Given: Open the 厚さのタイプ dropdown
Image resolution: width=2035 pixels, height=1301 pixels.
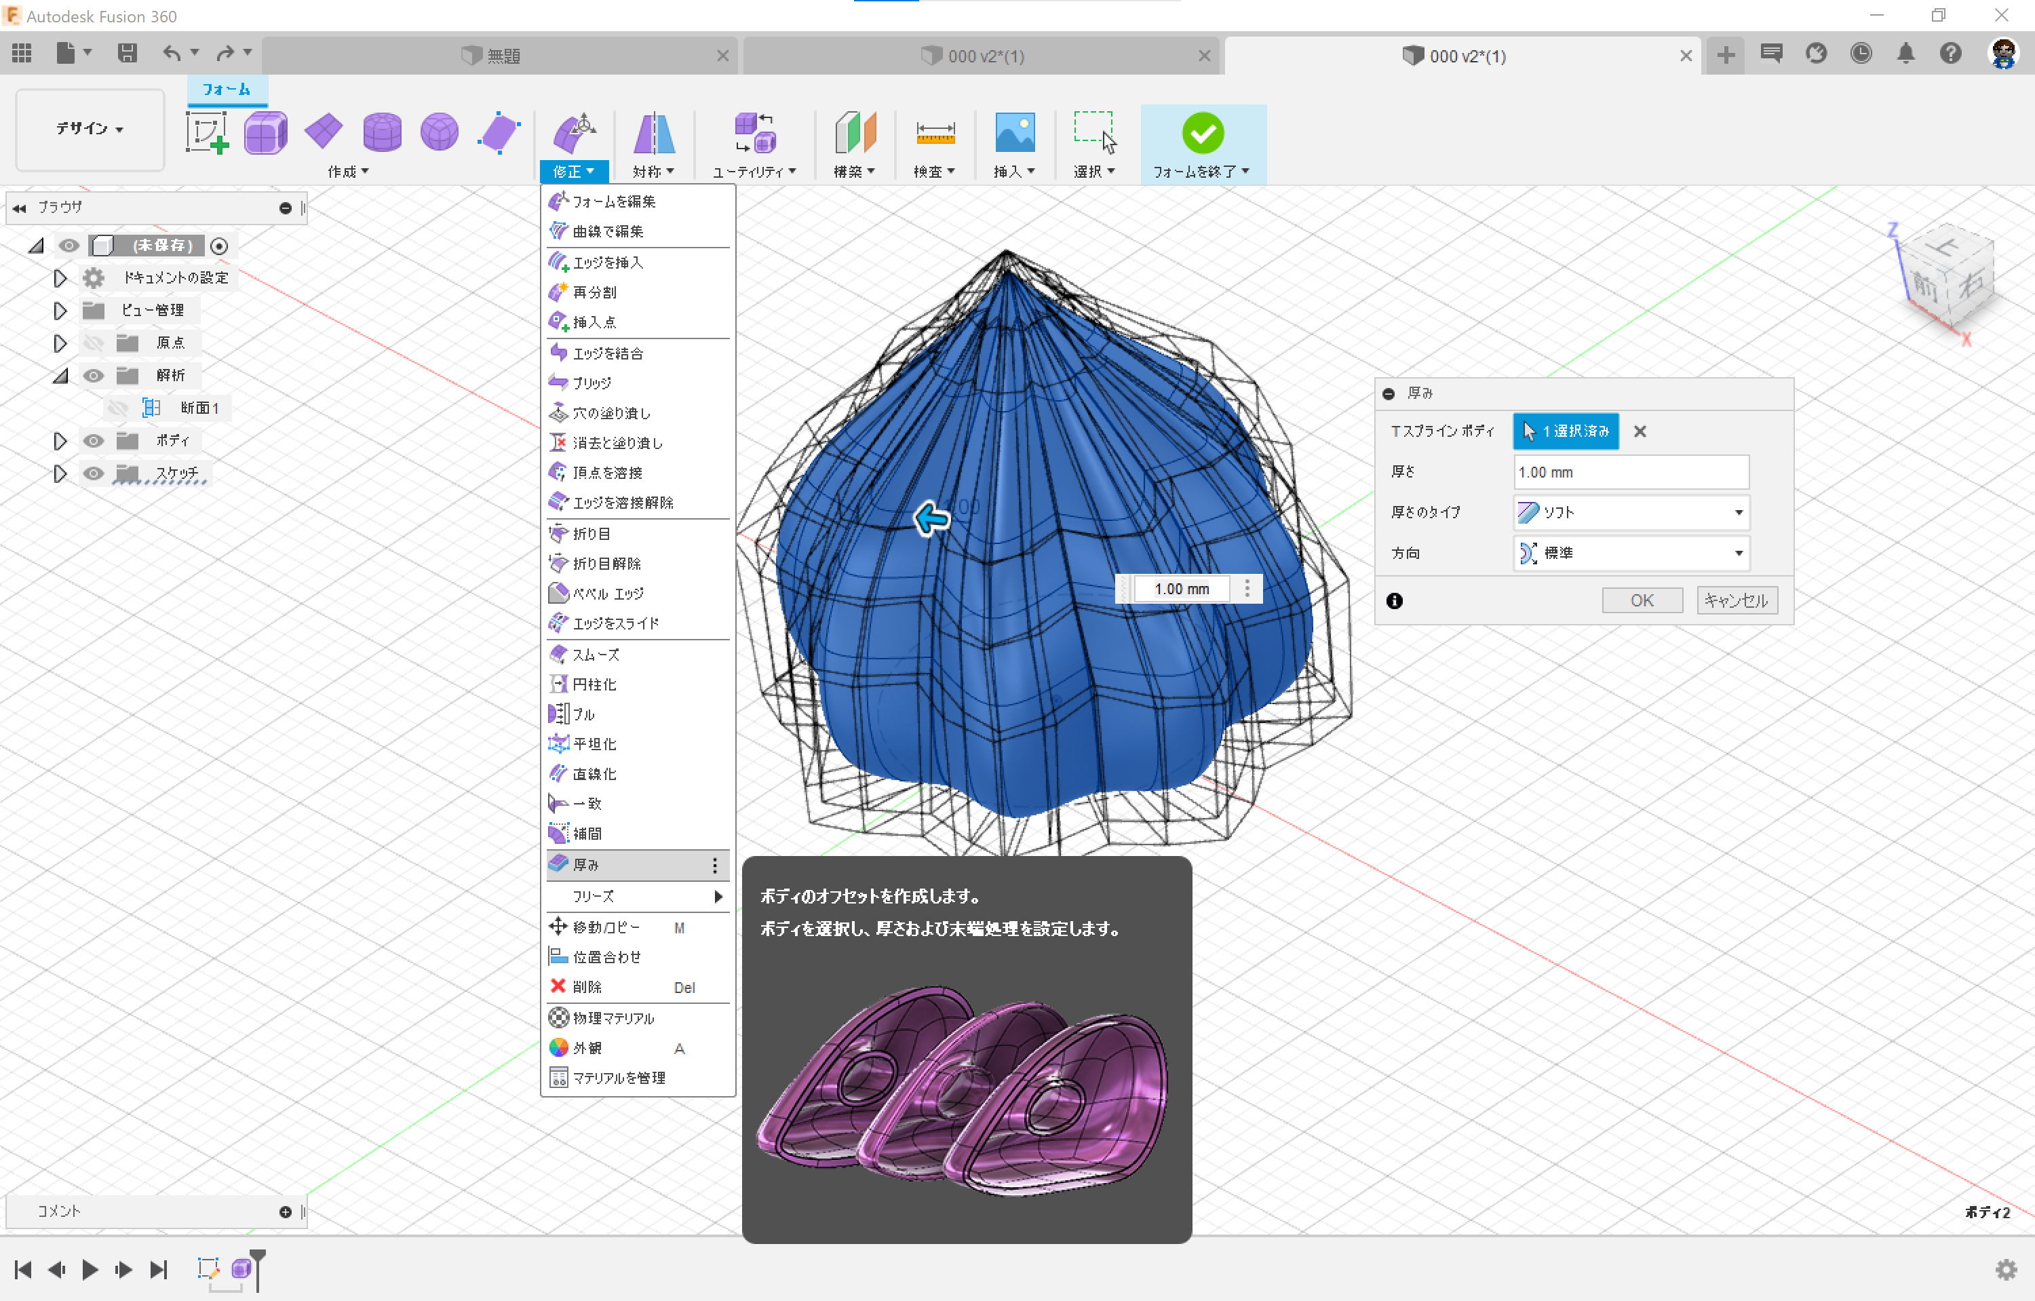Looking at the screenshot, I should (1631, 513).
